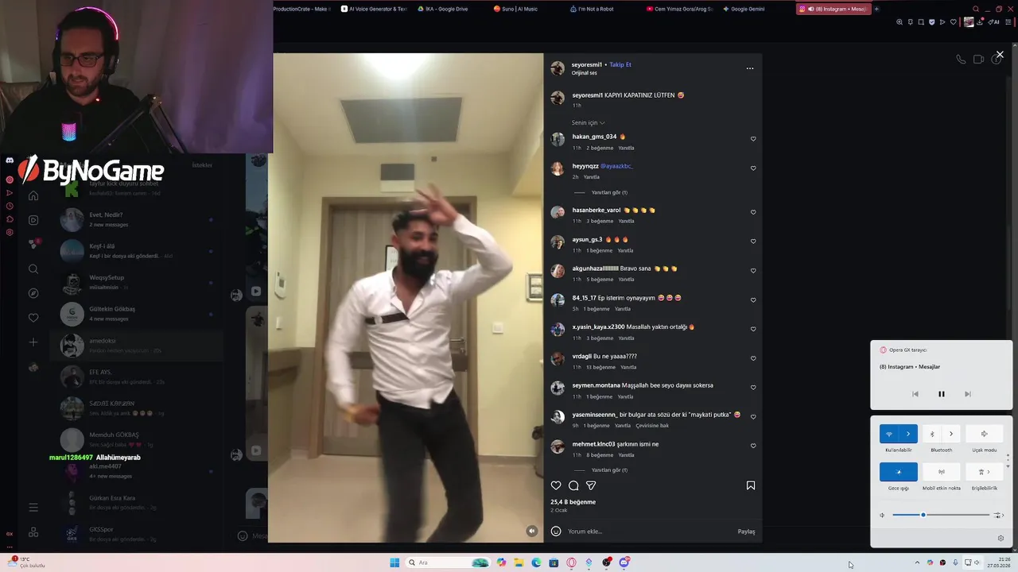Switch to the Suno AI Music tab
This screenshot has width=1018, height=572.
[515, 9]
